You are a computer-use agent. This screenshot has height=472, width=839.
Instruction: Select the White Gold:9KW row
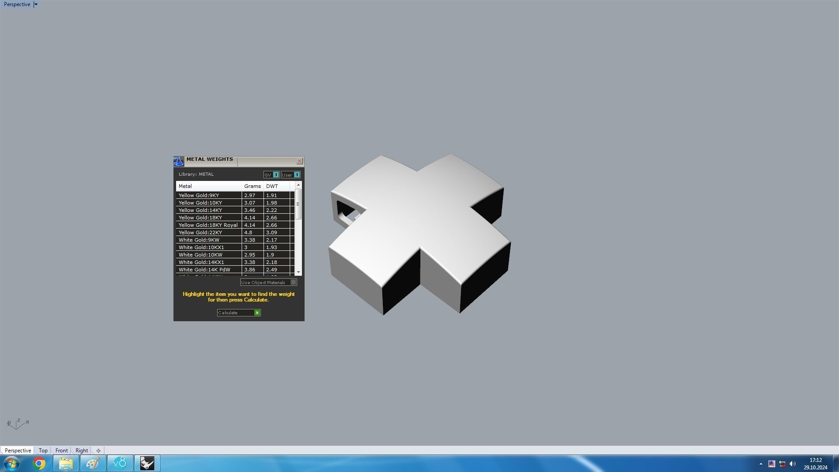[235, 240]
